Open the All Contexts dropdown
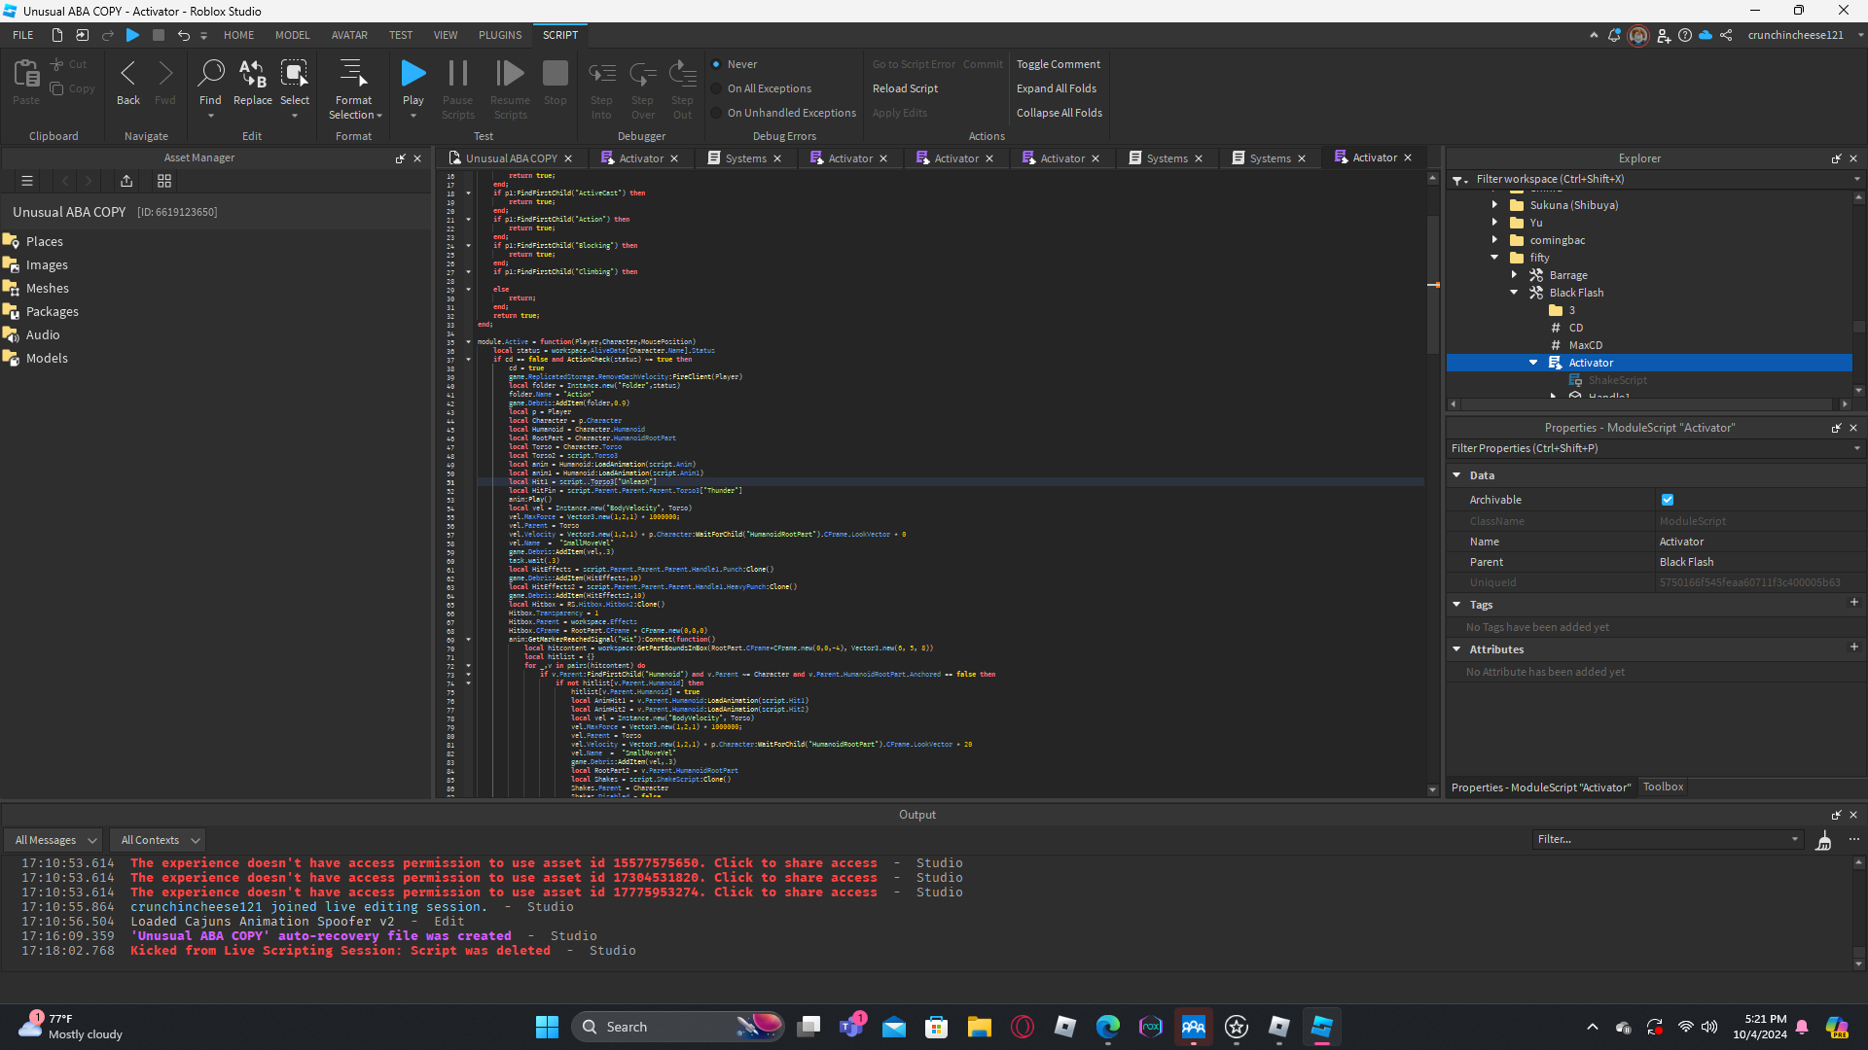The image size is (1868, 1050). point(159,840)
